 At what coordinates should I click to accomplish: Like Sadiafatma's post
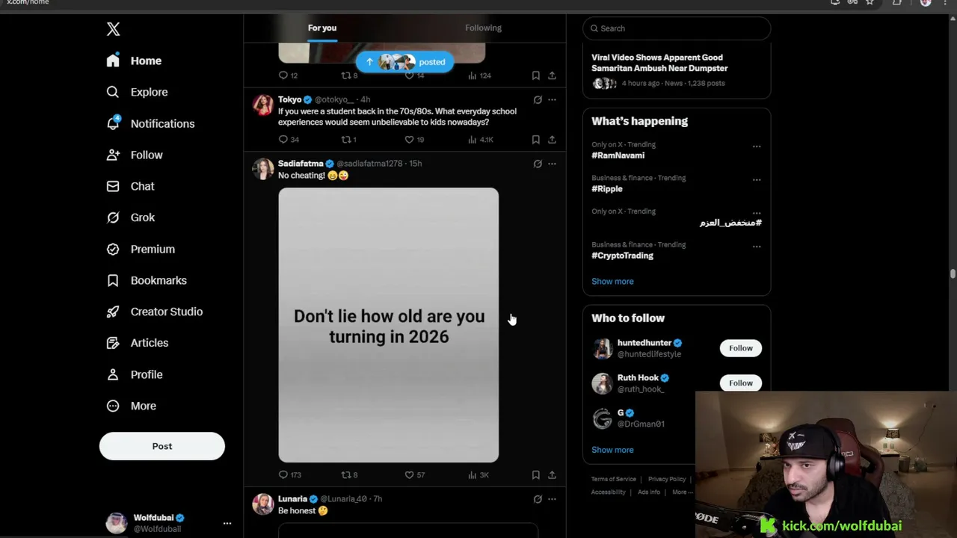coord(409,474)
